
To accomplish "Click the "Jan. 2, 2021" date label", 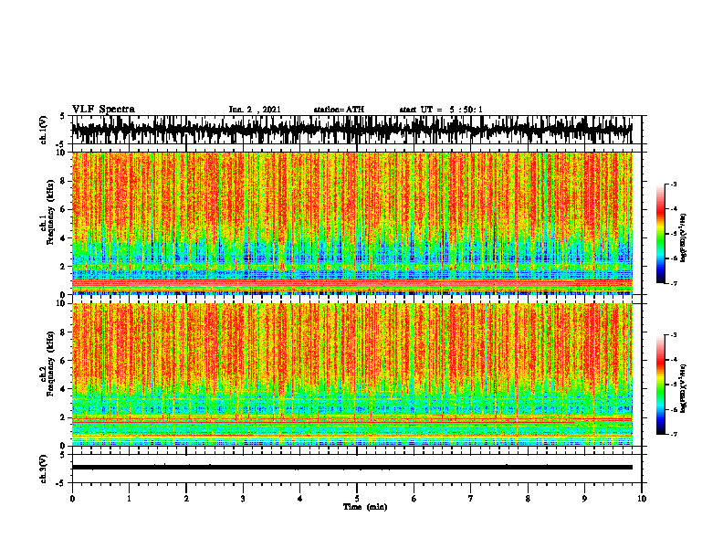I will pyautogui.click(x=255, y=110).
